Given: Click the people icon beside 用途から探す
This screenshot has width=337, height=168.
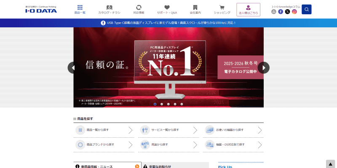Looking at the screenshot, I should pyautogui.click(x=145, y=144).
